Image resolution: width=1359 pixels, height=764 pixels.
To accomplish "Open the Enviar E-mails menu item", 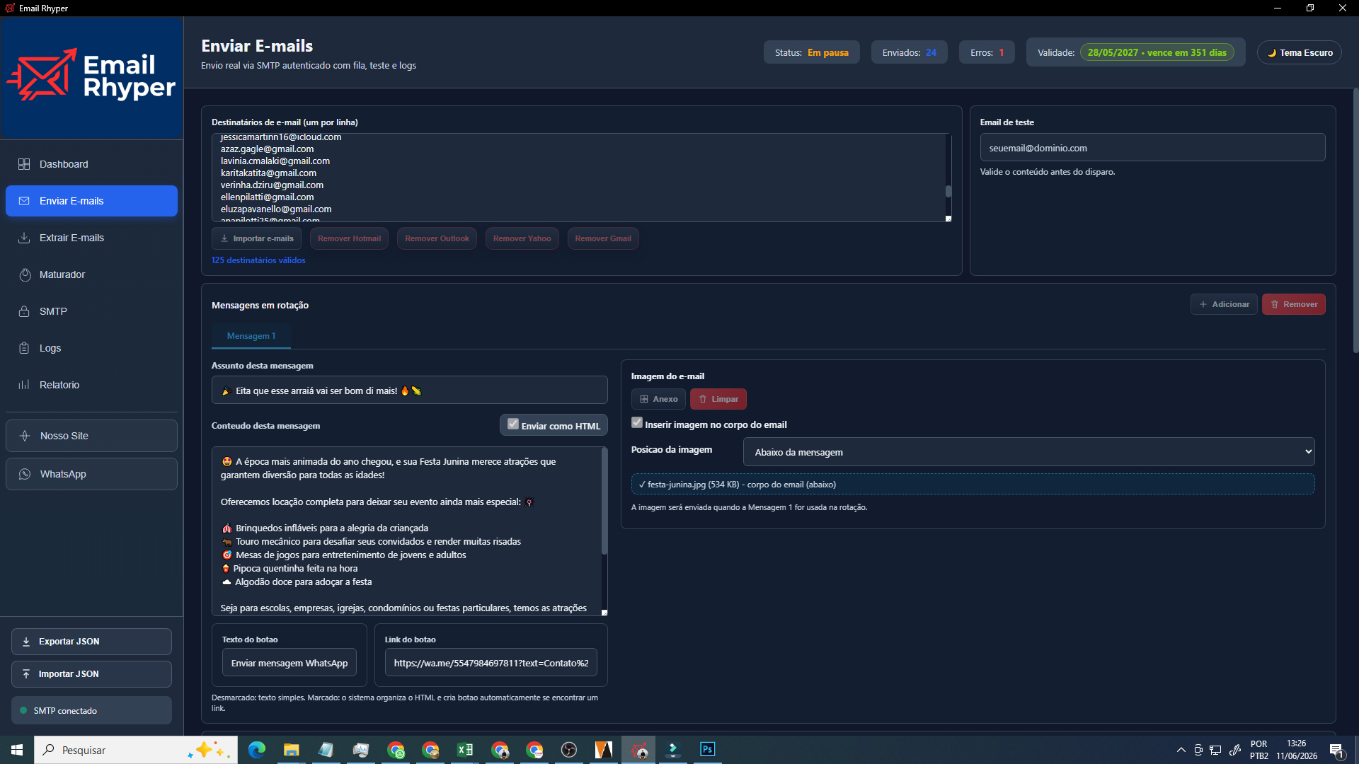I will pyautogui.click(x=91, y=201).
